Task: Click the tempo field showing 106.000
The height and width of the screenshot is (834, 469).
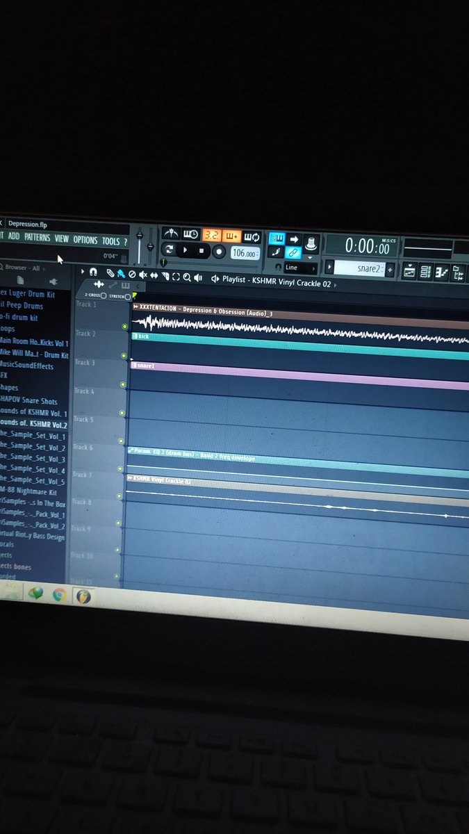Action: coord(245,253)
